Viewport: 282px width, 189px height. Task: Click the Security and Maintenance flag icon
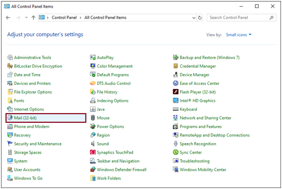10,144
